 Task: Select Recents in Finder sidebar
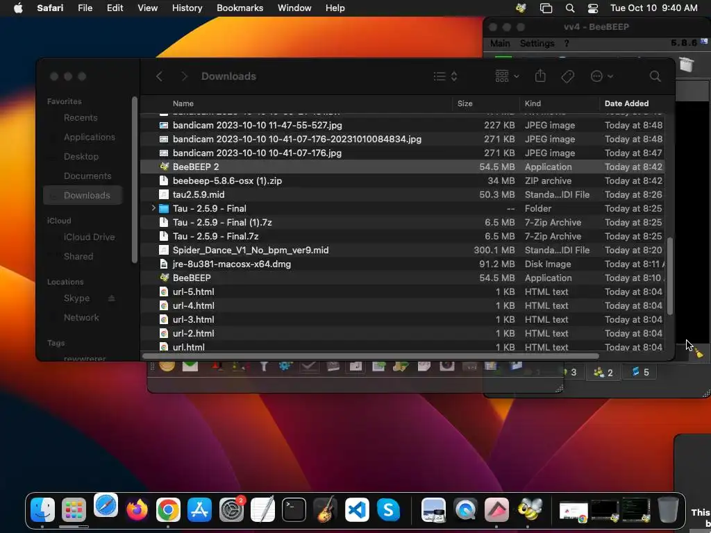pyautogui.click(x=81, y=117)
